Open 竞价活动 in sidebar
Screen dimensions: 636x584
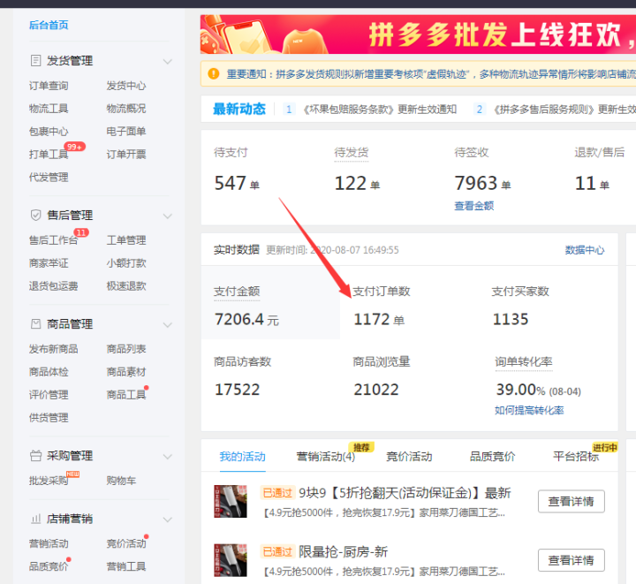(126, 543)
